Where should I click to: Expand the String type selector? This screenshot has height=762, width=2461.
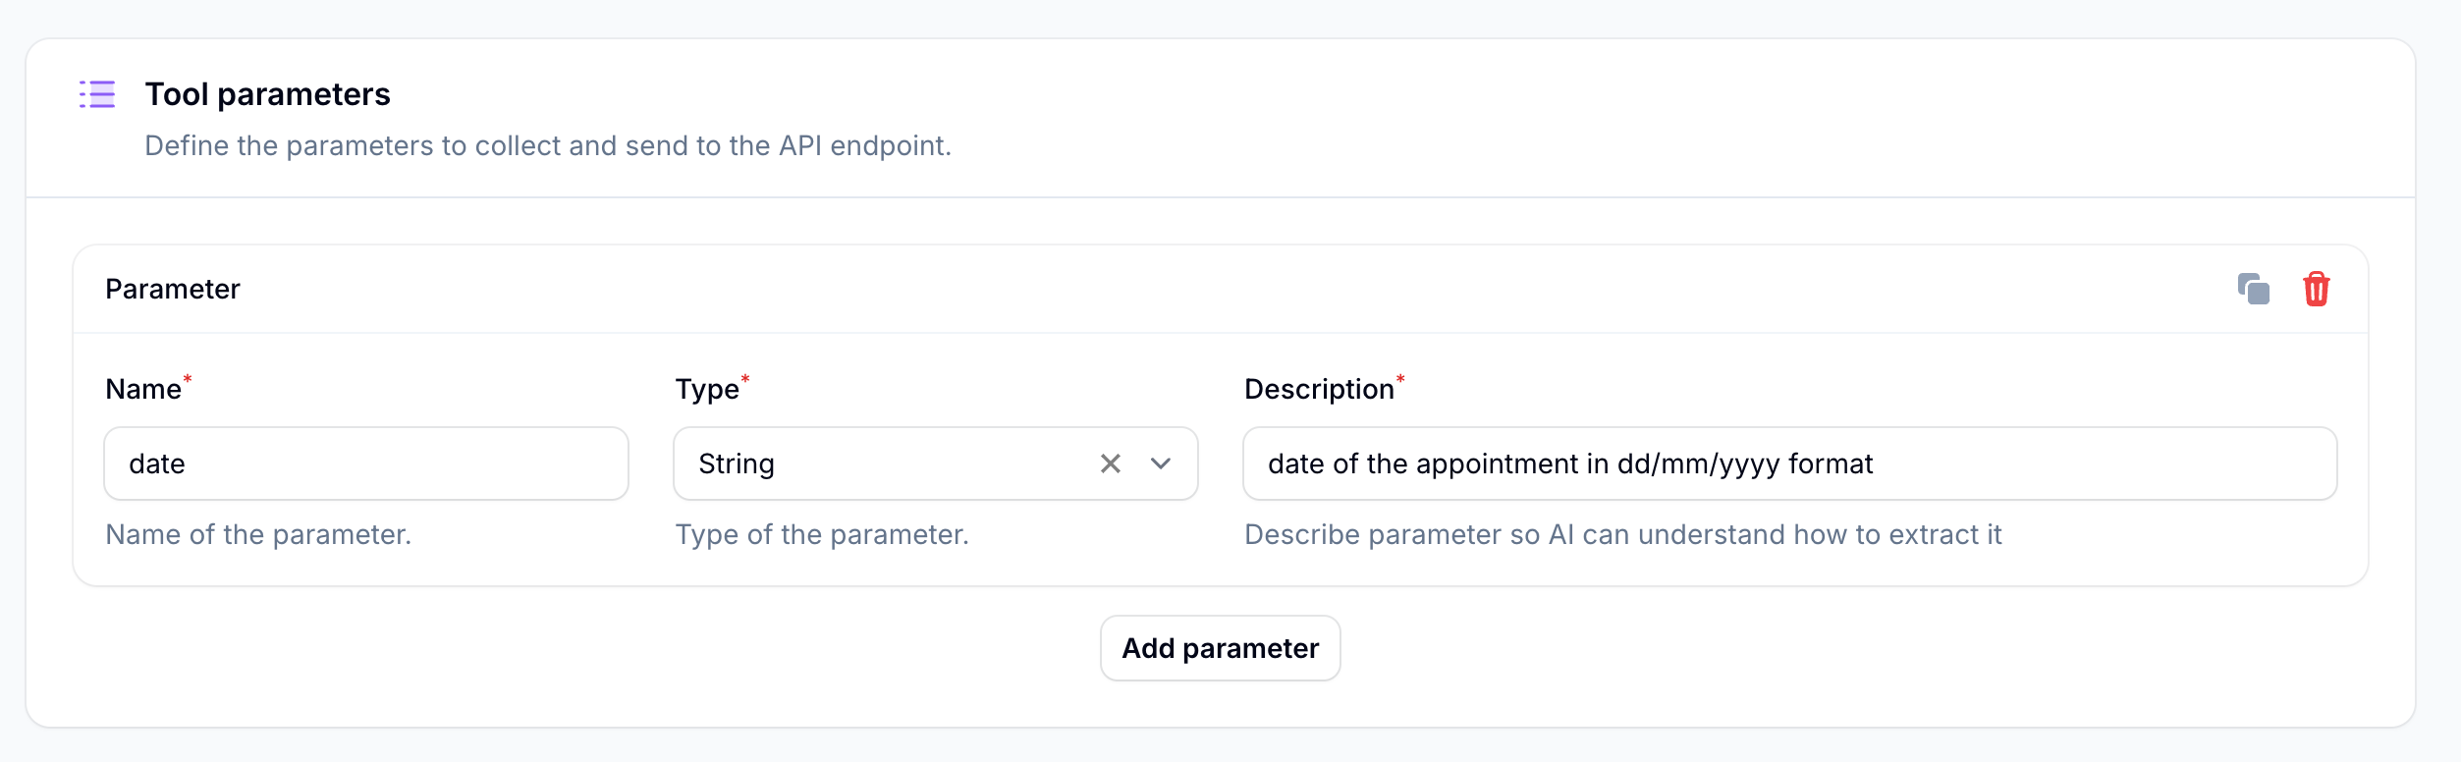click(x=1161, y=463)
